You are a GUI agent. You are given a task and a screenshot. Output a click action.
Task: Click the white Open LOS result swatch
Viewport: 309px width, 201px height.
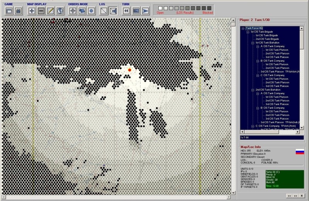click(x=160, y=8)
